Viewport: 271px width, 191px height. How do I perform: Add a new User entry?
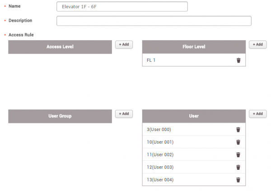click(257, 114)
